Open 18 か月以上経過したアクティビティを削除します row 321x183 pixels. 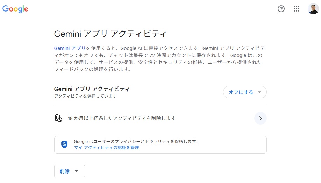point(160,118)
